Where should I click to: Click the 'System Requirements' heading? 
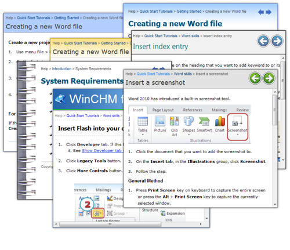point(82,81)
